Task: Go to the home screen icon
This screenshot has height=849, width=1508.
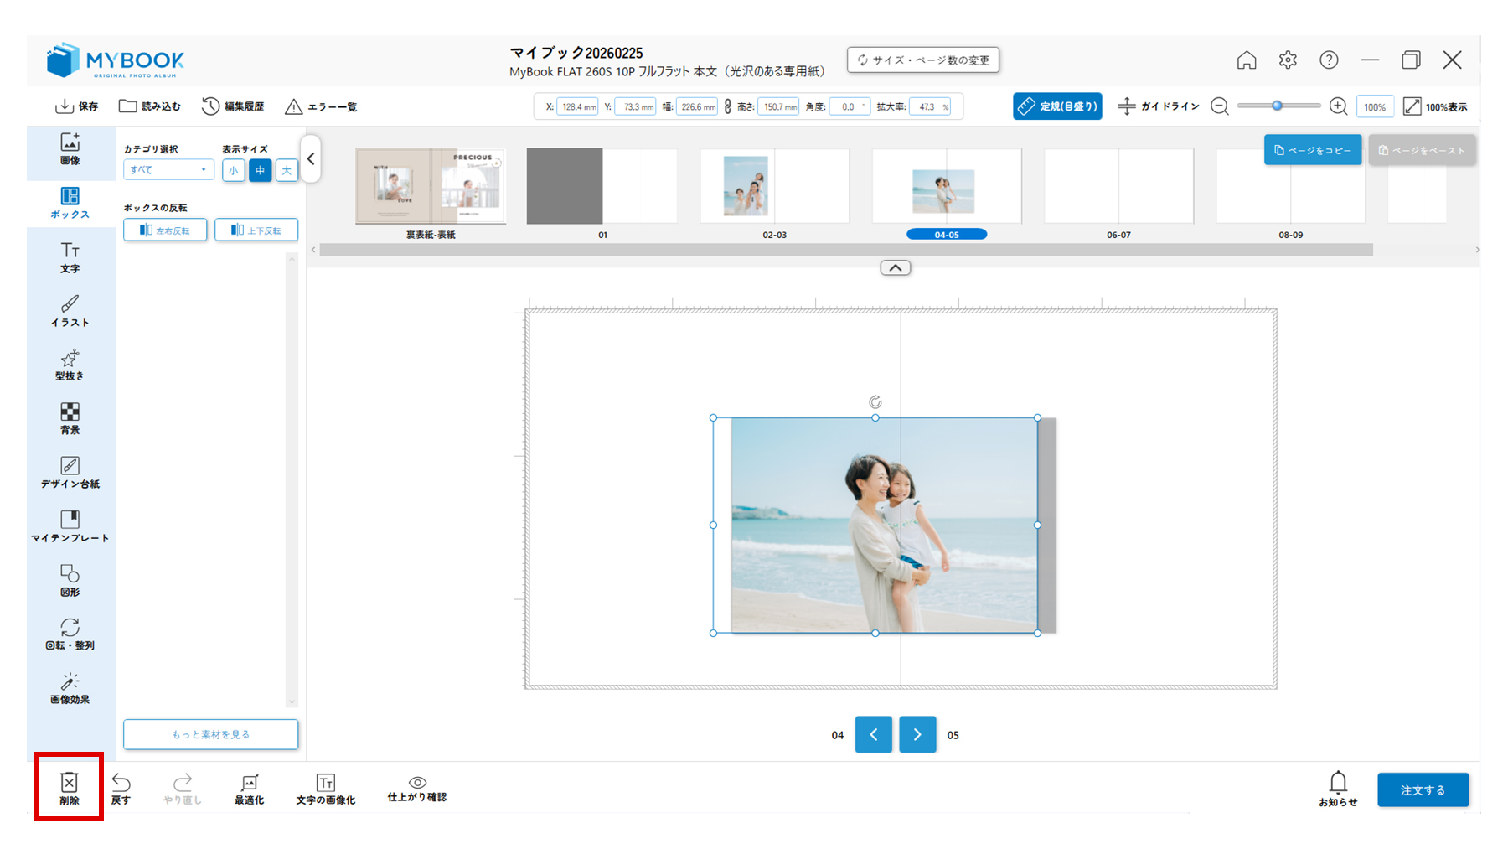Action: pos(1247,60)
